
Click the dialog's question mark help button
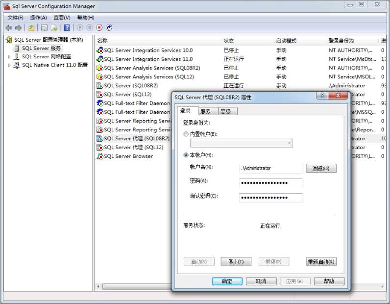click(x=322, y=95)
